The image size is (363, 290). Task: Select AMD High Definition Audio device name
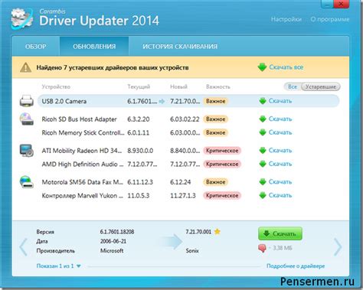click(x=83, y=164)
